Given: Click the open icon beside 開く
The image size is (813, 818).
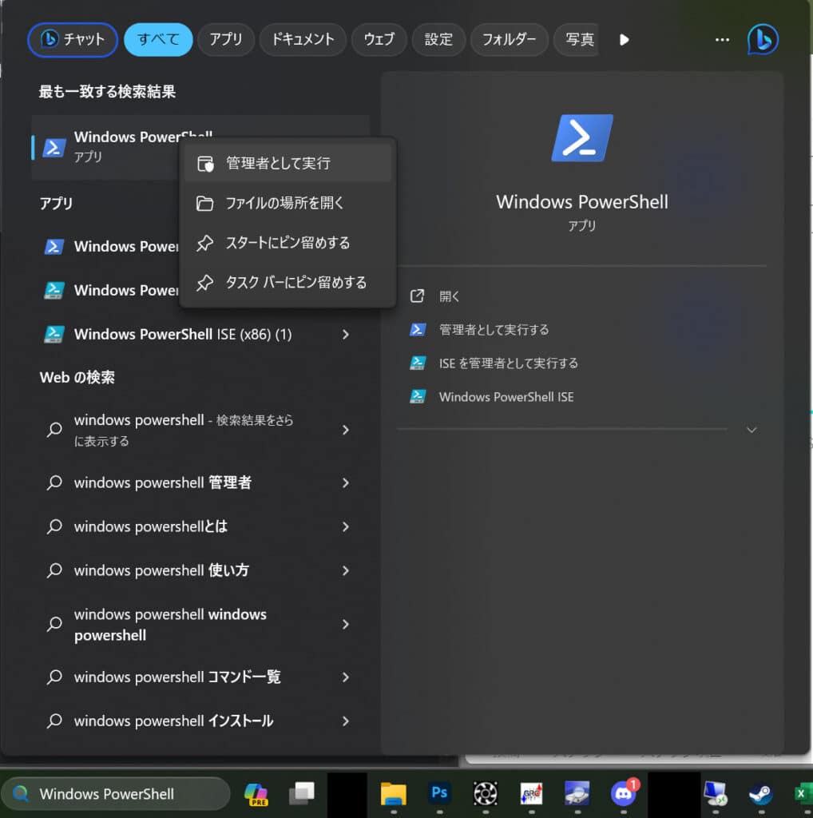Looking at the screenshot, I should point(417,296).
